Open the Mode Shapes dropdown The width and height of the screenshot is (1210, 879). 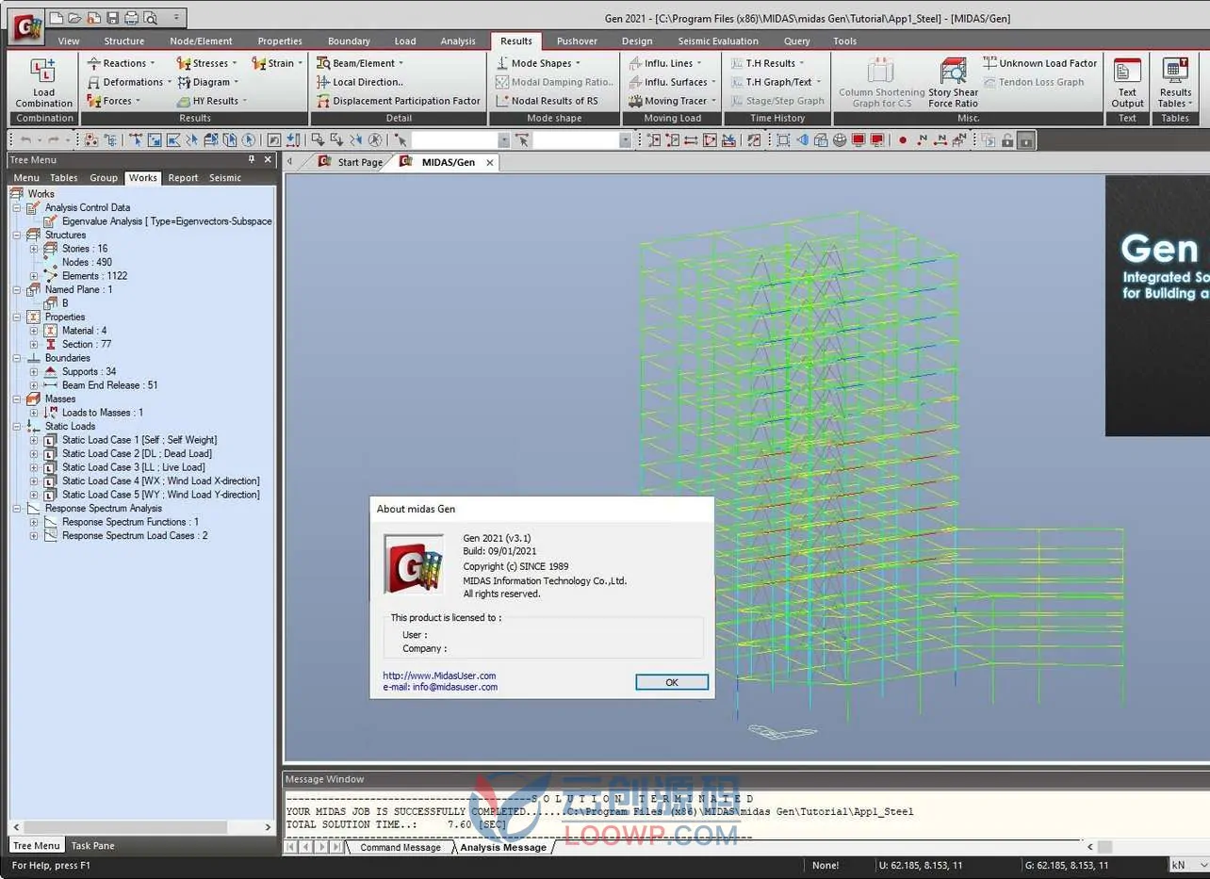tap(538, 63)
